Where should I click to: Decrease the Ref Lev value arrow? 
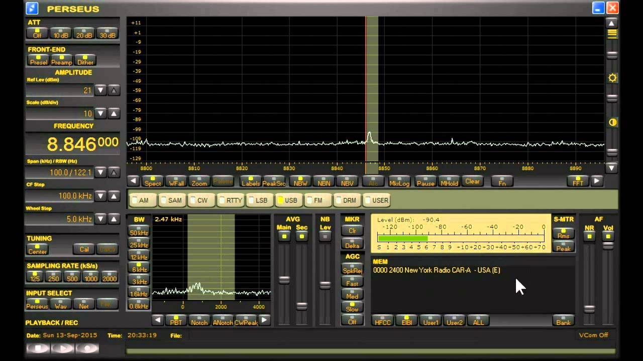(101, 90)
